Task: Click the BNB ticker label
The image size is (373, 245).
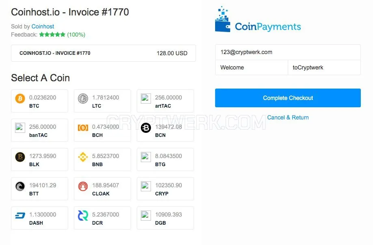Action: (x=97, y=165)
